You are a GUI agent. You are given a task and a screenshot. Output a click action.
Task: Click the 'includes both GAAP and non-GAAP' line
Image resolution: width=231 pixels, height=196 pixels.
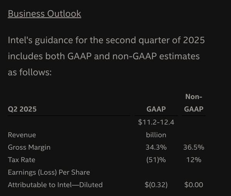pyautogui.click(x=104, y=56)
